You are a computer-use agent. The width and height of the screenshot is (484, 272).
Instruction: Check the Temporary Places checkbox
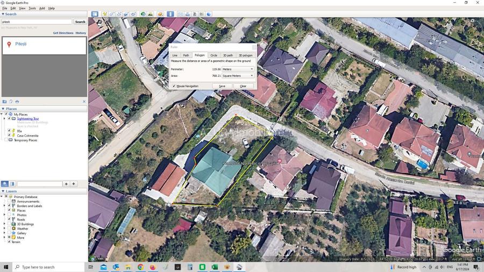(6, 140)
